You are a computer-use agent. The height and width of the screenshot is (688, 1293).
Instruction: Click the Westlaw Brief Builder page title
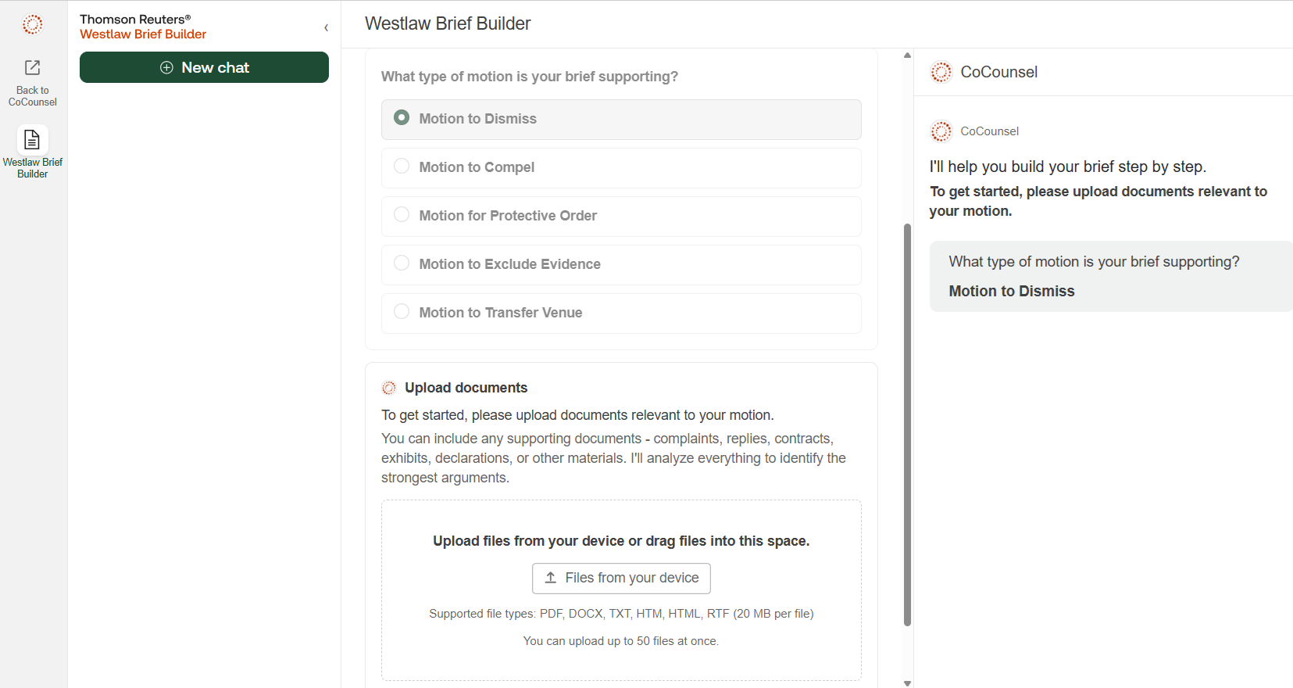coord(448,23)
